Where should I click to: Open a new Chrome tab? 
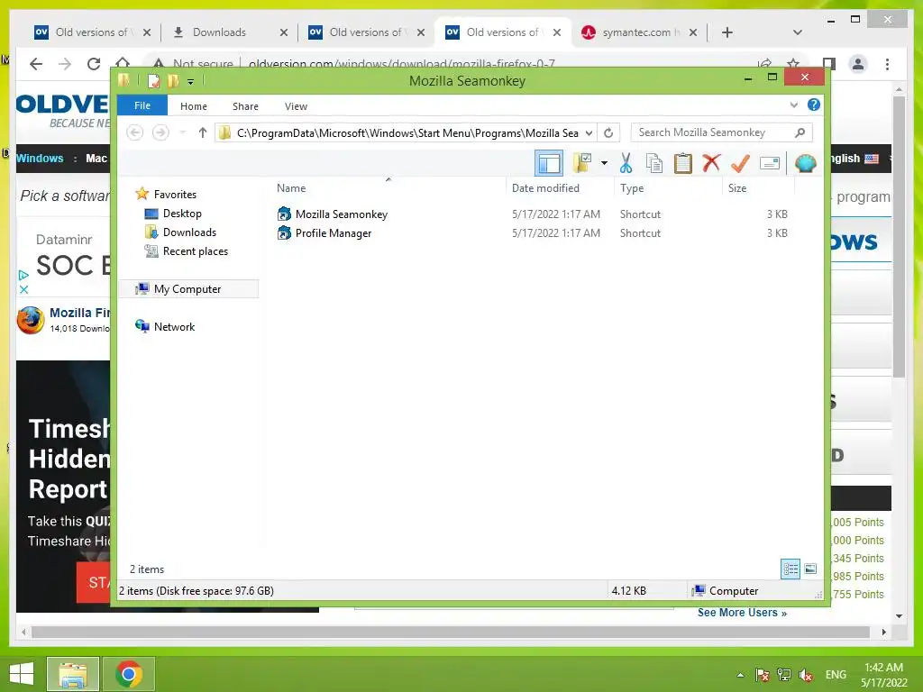point(727,32)
